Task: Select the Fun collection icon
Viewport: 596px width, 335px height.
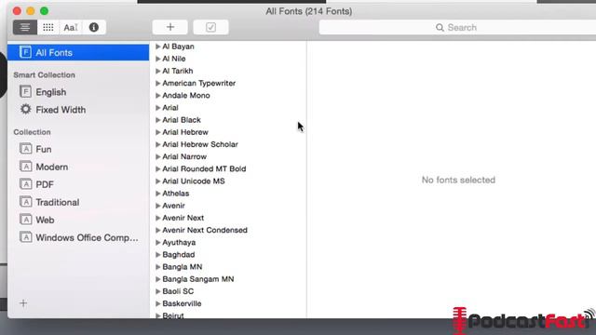Action: tap(25, 149)
